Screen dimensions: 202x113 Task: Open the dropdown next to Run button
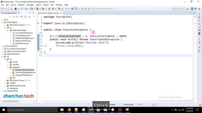click(34, 9)
